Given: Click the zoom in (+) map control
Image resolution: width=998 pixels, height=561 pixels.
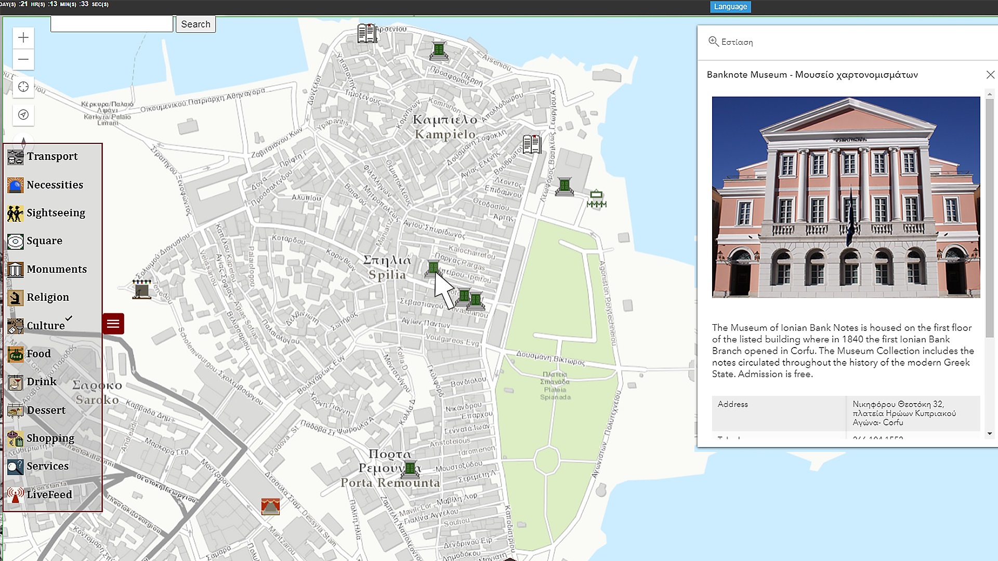Looking at the screenshot, I should 23,38.
